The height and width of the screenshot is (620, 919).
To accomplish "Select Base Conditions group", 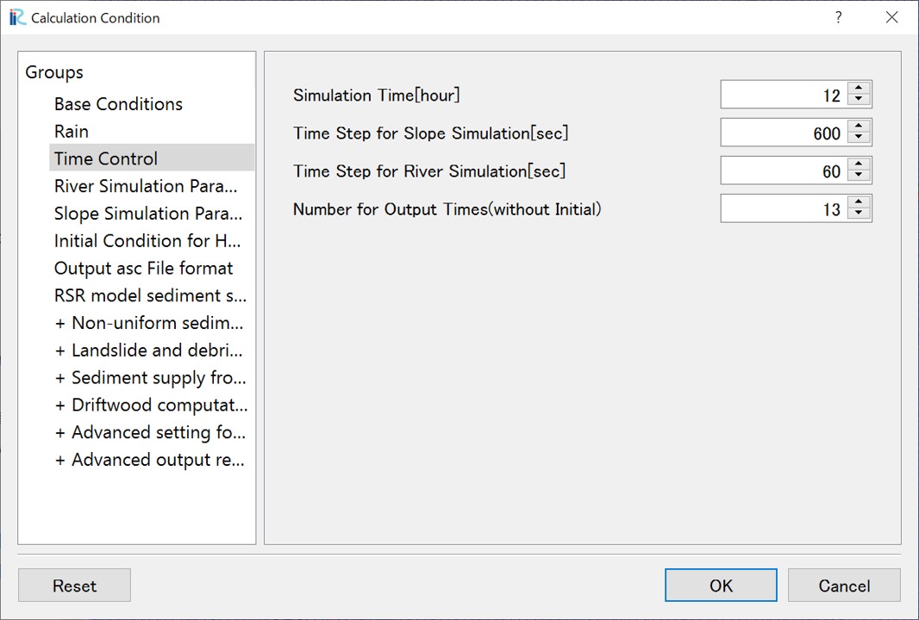I will (118, 104).
